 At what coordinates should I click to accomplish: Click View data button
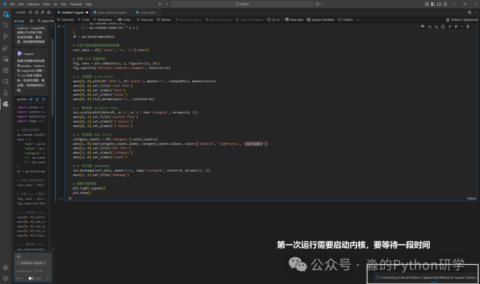coord(294,20)
